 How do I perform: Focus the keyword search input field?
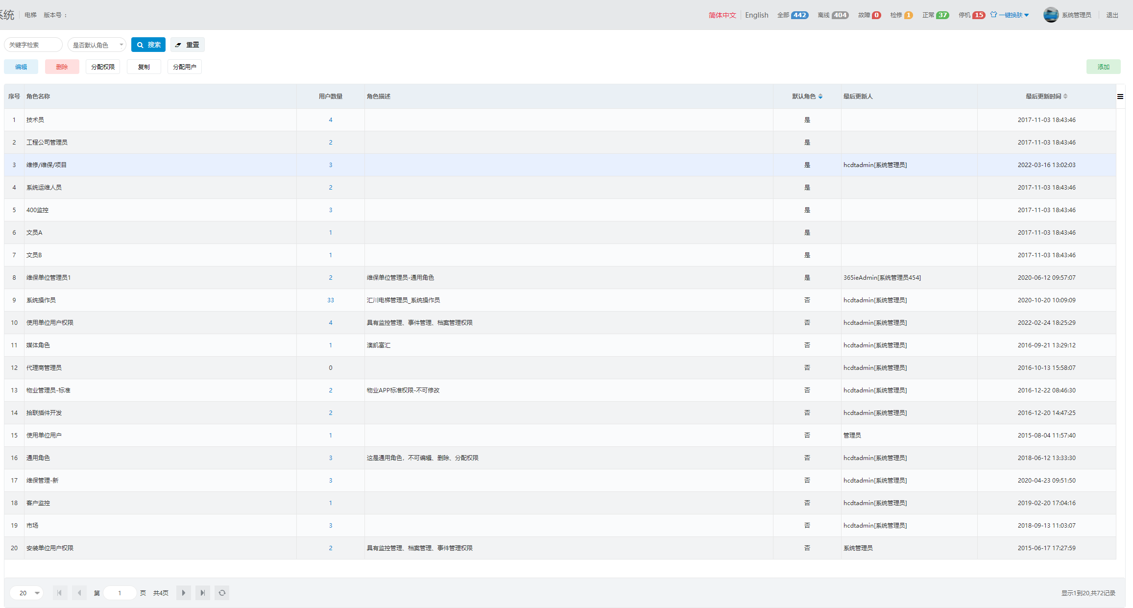tap(33, 45)
